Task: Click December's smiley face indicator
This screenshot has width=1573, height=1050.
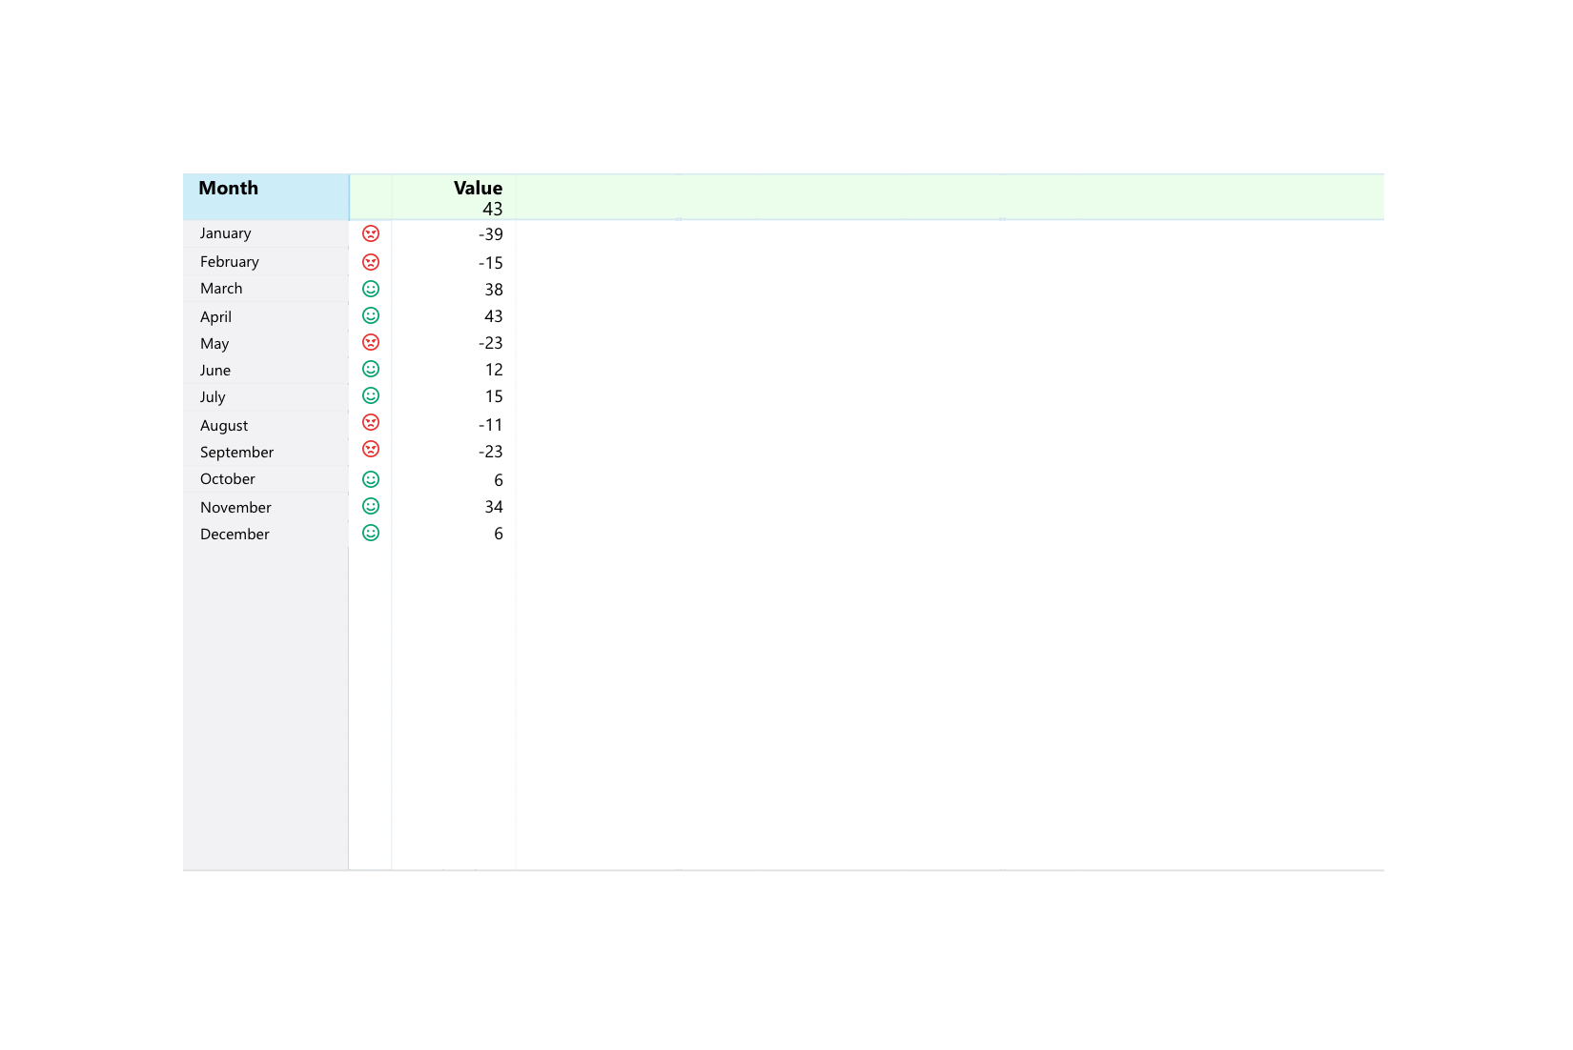Action: [x=370, y=533]
